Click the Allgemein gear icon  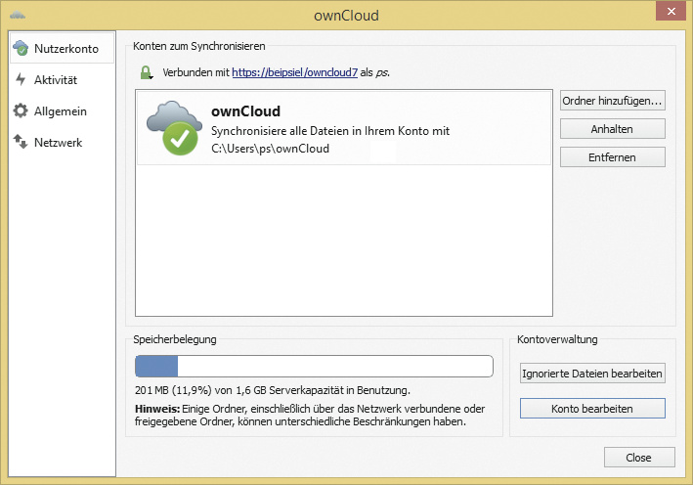coord(21,110)
